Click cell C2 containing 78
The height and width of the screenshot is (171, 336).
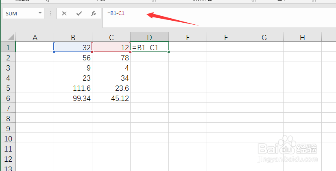(x=111, y=57)
